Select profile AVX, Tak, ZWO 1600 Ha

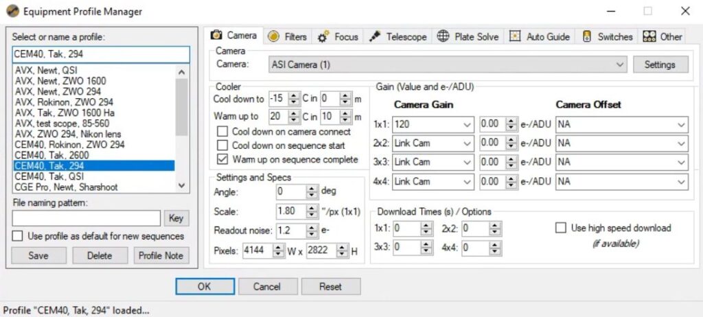point(94,113)
